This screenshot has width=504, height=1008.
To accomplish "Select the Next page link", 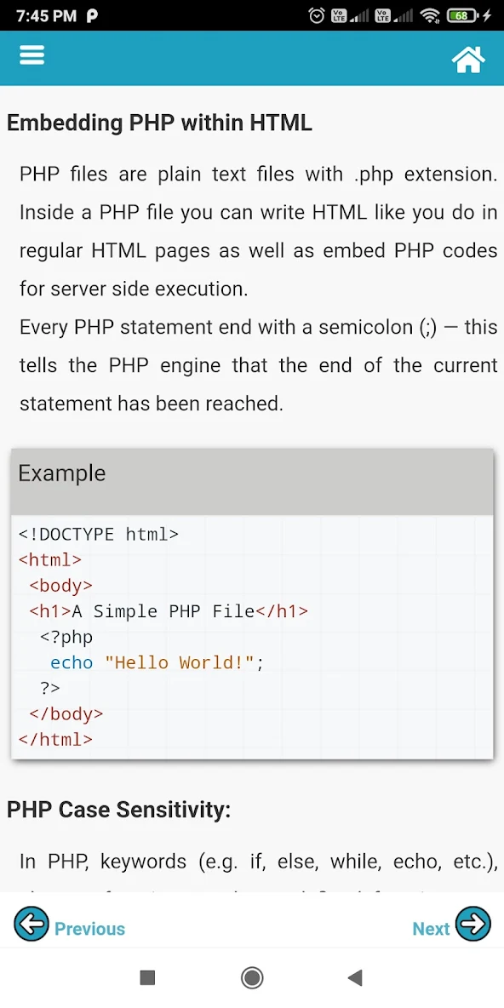I will [432, 928].
